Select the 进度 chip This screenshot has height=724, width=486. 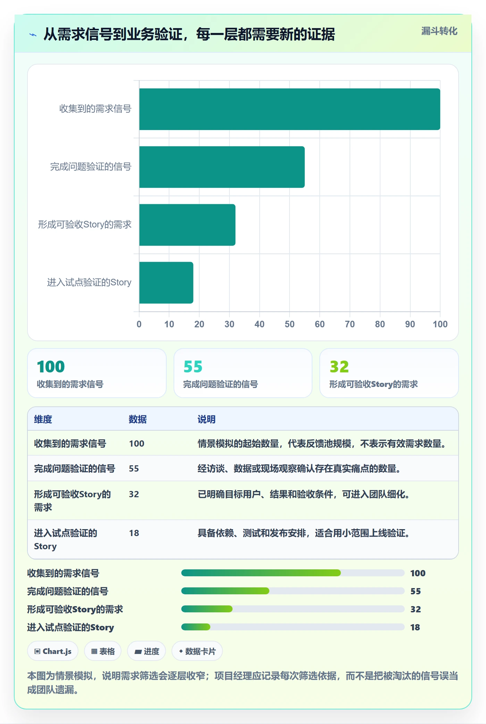tap(146, 651)
